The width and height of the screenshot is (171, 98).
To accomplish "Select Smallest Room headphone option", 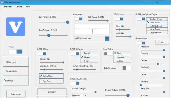I will [x=157, y=19].
